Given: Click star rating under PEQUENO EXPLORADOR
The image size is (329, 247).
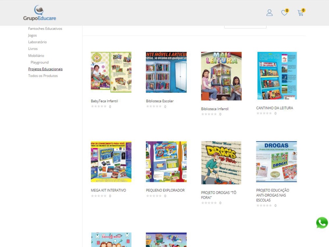Looking at the screenshot, I should click(x=154, y=196).
